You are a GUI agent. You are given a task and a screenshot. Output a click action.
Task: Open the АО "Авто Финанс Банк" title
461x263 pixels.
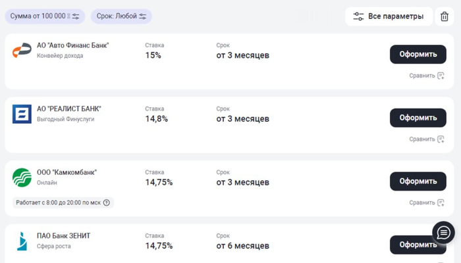[73, 45]
